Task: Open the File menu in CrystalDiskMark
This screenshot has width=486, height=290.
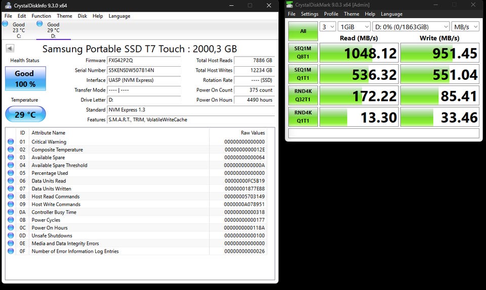Action: 292,14
